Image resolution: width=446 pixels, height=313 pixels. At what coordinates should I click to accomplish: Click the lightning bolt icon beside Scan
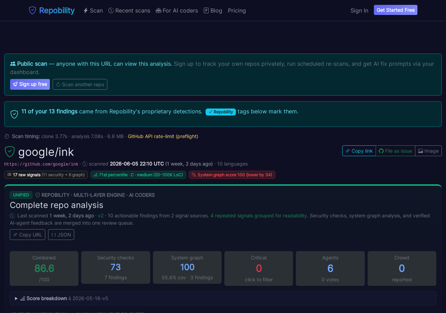pyautogui.click(x=86, y=10)
